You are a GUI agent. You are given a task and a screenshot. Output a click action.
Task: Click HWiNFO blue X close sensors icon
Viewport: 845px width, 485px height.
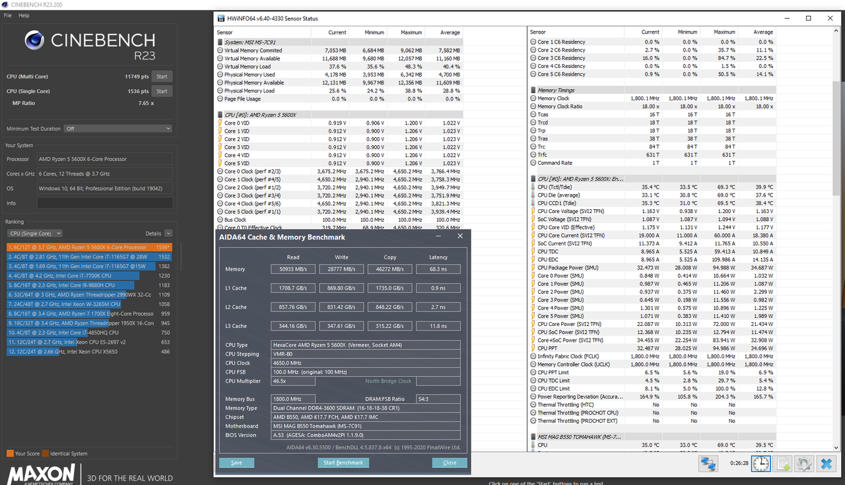point(826,463)
